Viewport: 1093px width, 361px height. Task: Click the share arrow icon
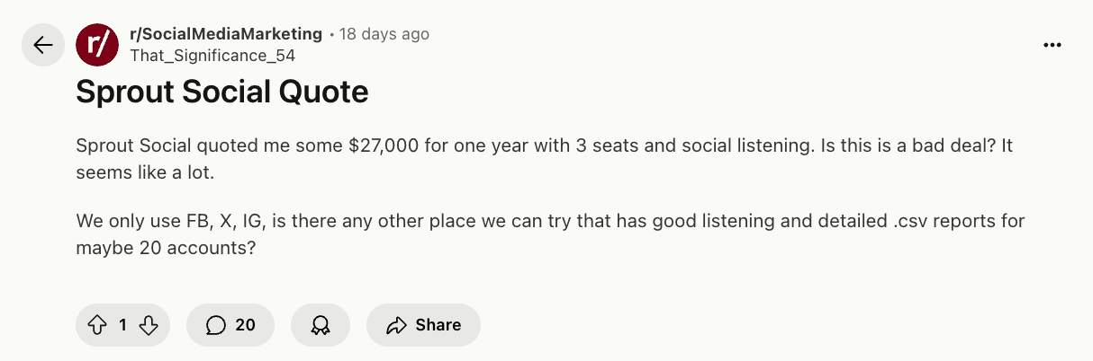(x=396, y=325)
